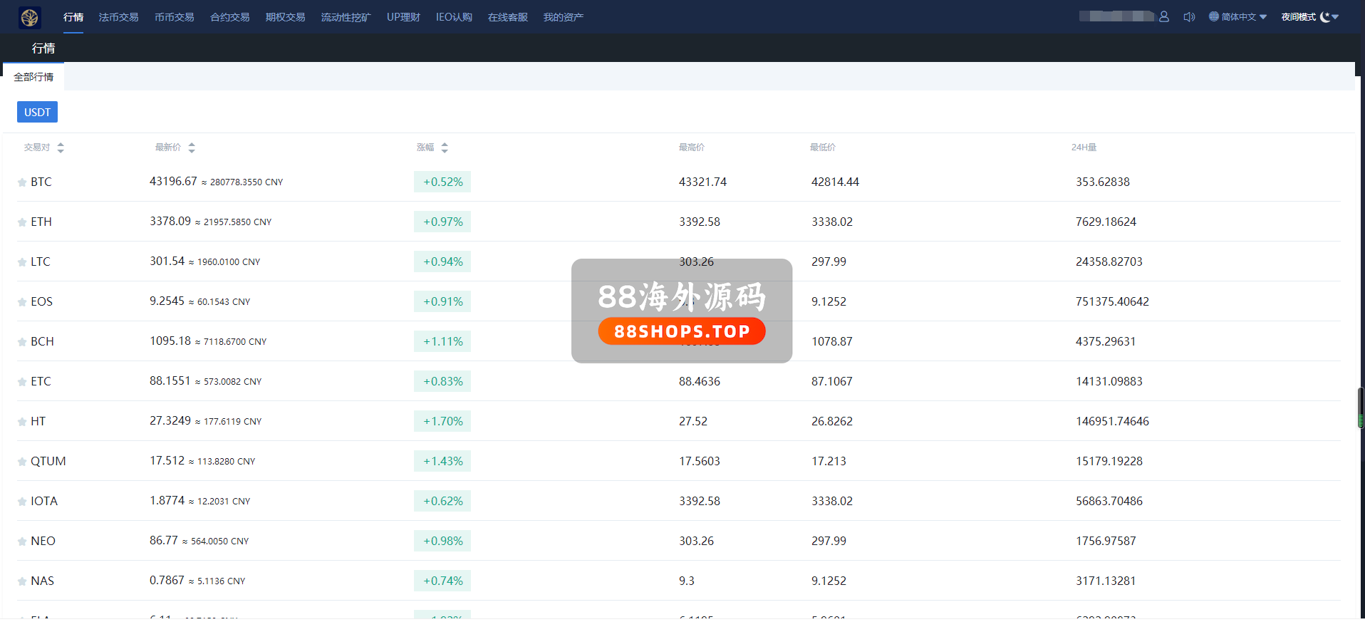Click the speaker announcement icon
Image resolution: width=1365 pixels, height=622 pixels.
coord(1189,16)
